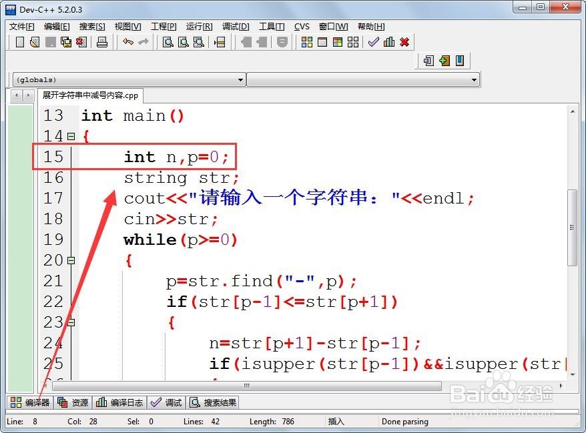Select the 展开字符串中减号内容.cpp editor tab
The width and height of the screenshot is (586, 433).
pyautogui.click(x=90, y=95)
